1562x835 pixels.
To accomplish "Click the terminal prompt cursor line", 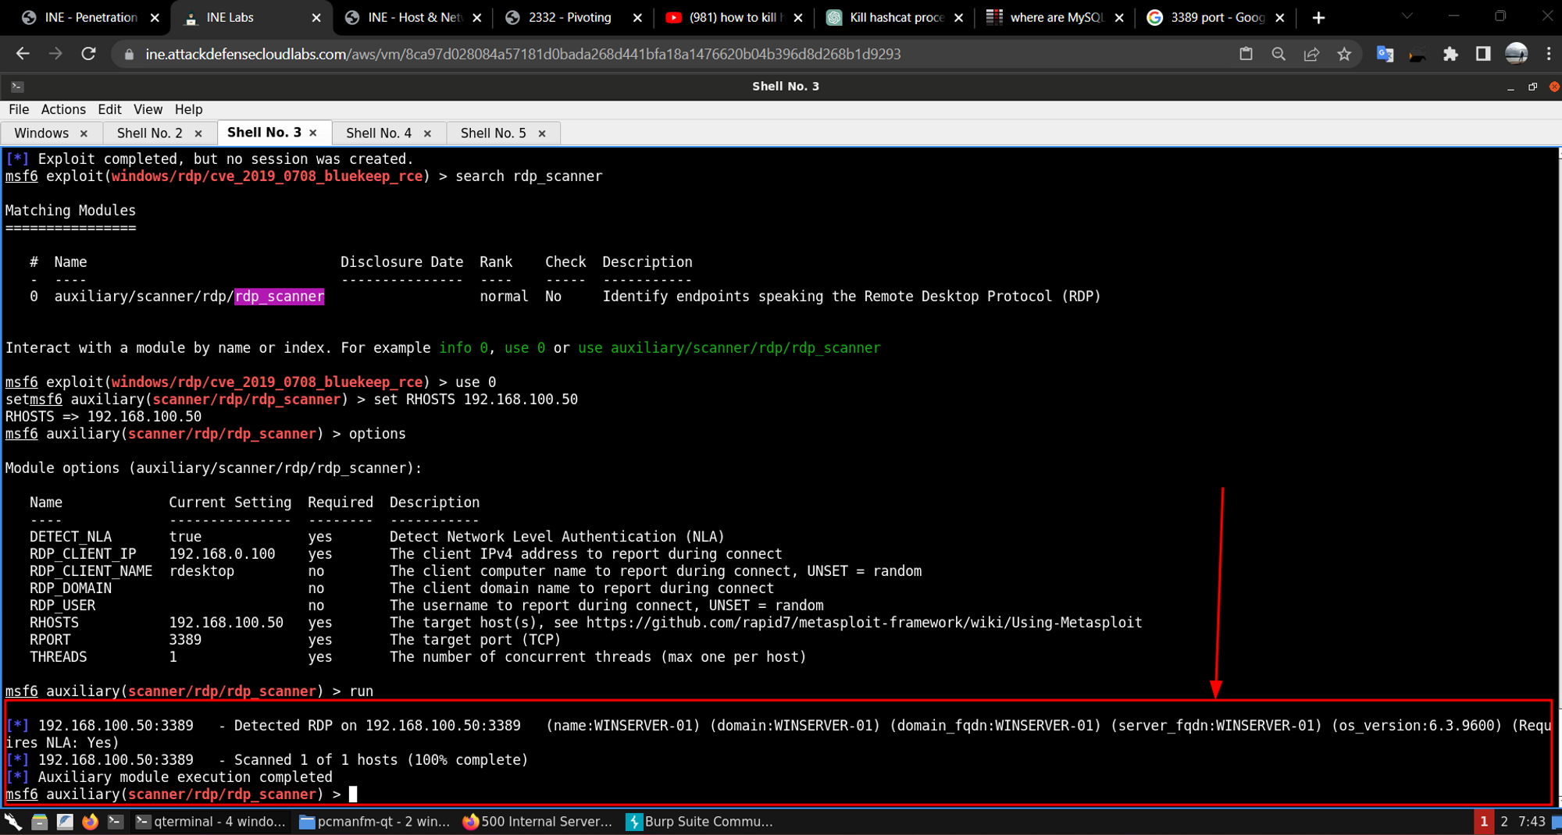I will click(181, 794).
